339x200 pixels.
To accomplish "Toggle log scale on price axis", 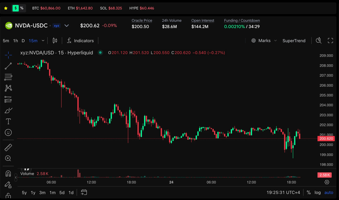I will tap(318, 193).
